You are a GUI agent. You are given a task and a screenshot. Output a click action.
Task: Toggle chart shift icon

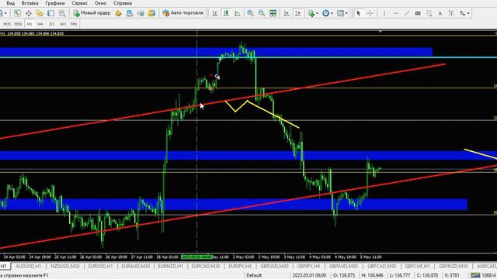[298, 13]
